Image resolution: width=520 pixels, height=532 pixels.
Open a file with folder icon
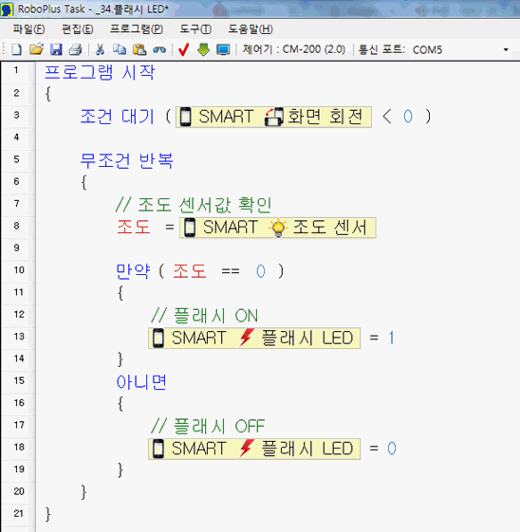click(x=36, y=49)
